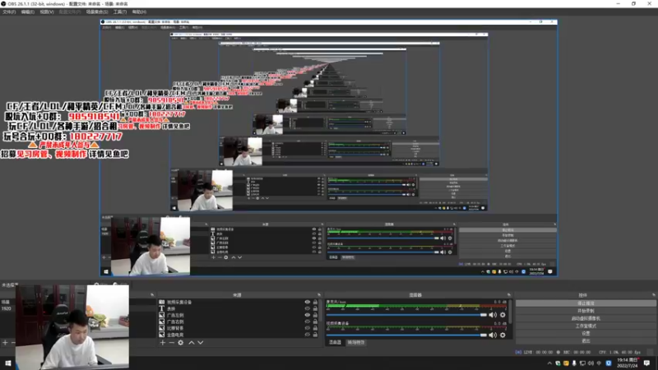Adjust the 麦克风/Aux volume slider
The width and height of the screenshot is (658, 370).
click(x=406, y=315)
